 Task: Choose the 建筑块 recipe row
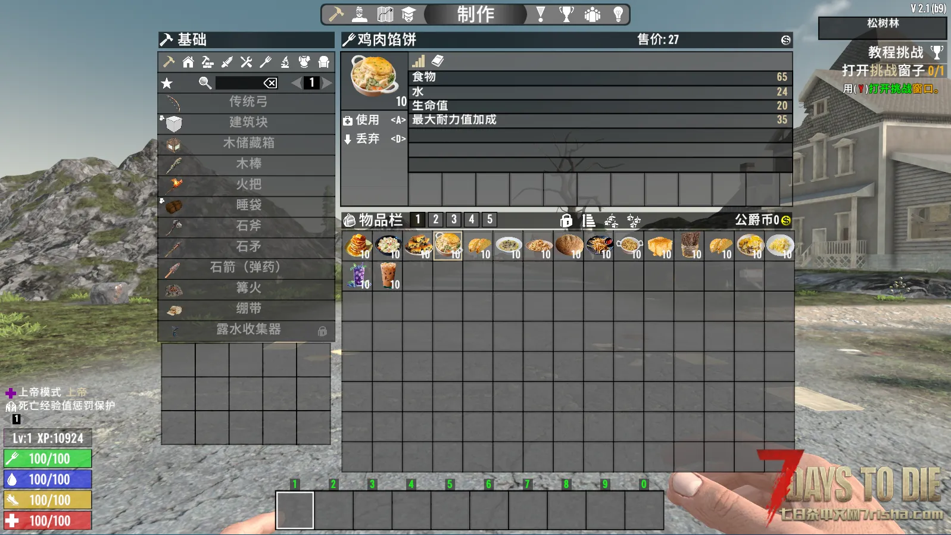click(247, 123)
